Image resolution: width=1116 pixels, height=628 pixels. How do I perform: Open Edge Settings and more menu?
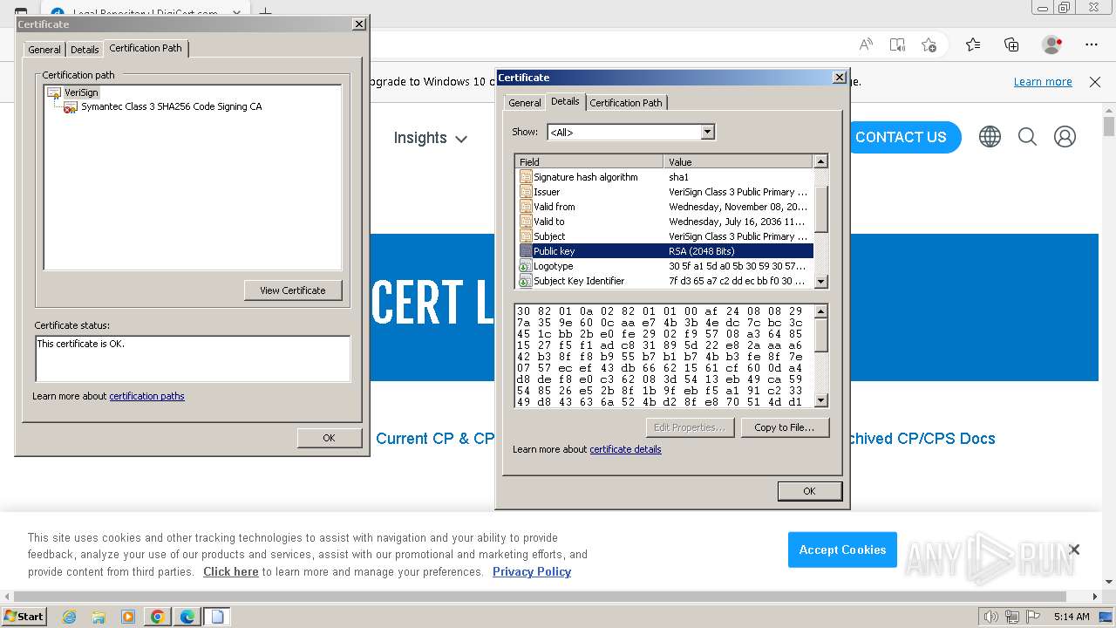click(x=1092, y=44)
